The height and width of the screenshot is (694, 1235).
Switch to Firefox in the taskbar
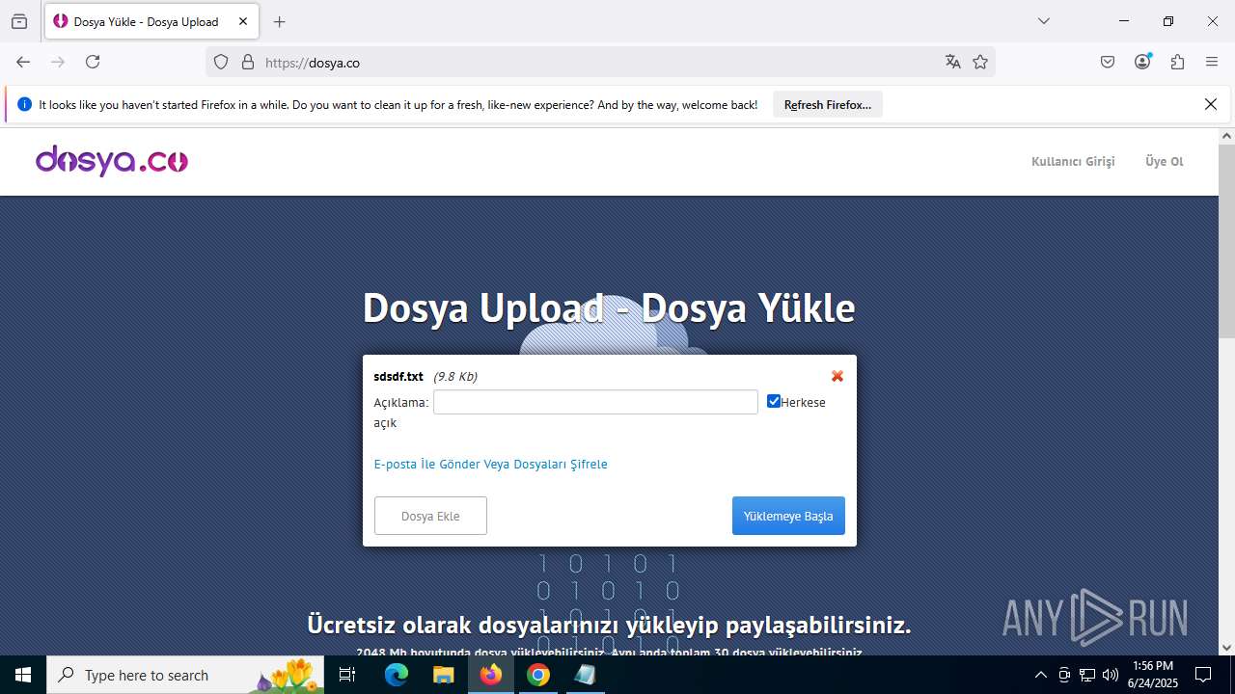pos(491,675)
